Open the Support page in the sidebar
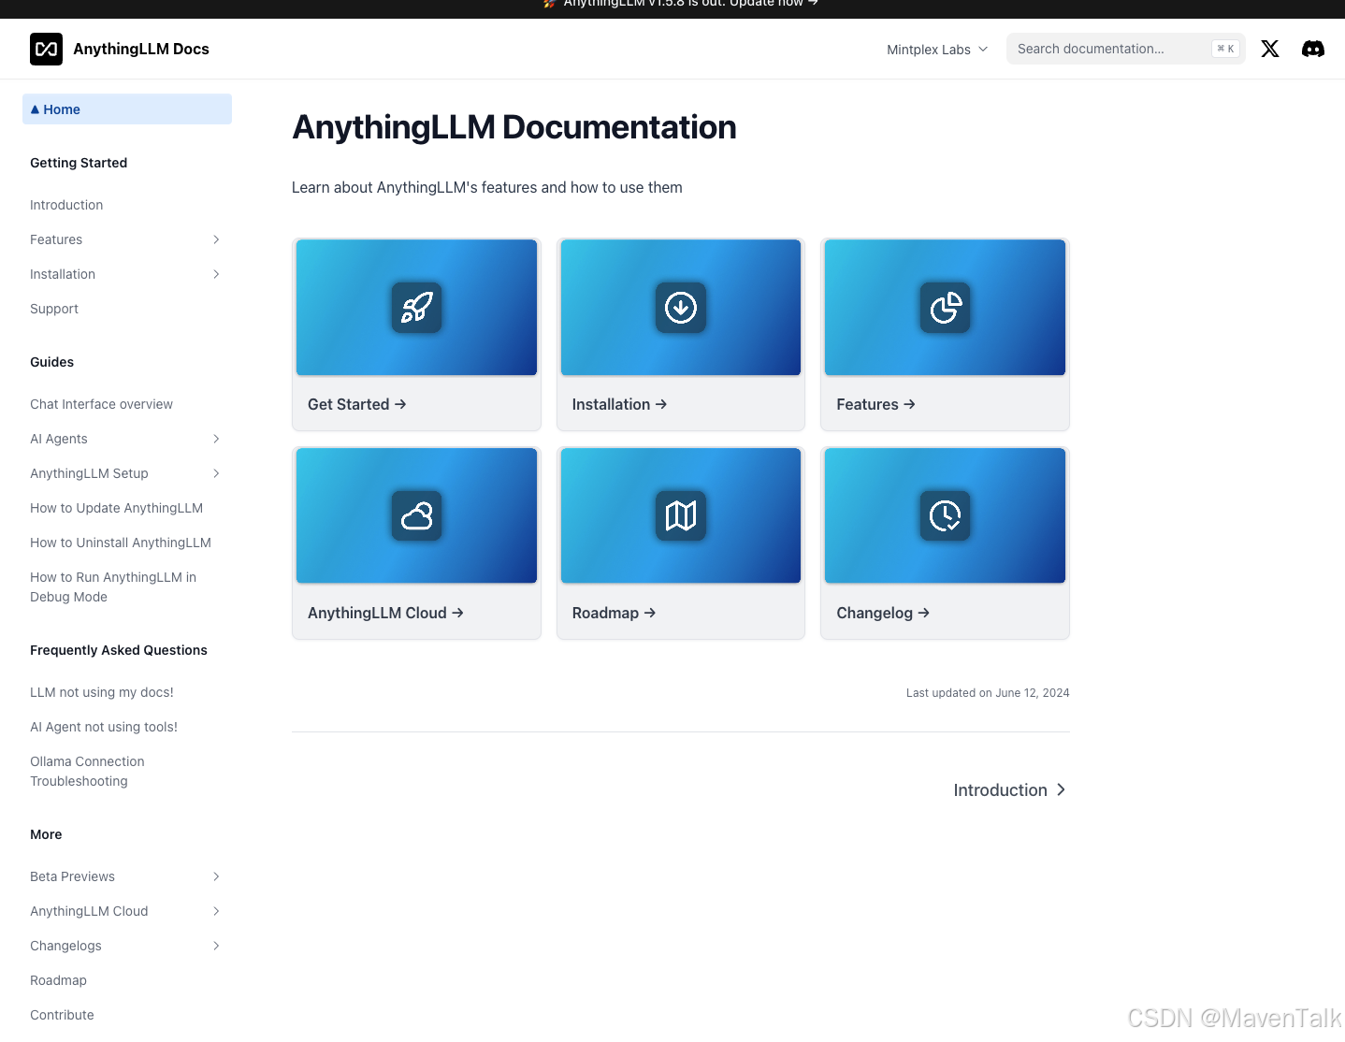The height and width of the screenshot is (1042, 1345). 54,309
